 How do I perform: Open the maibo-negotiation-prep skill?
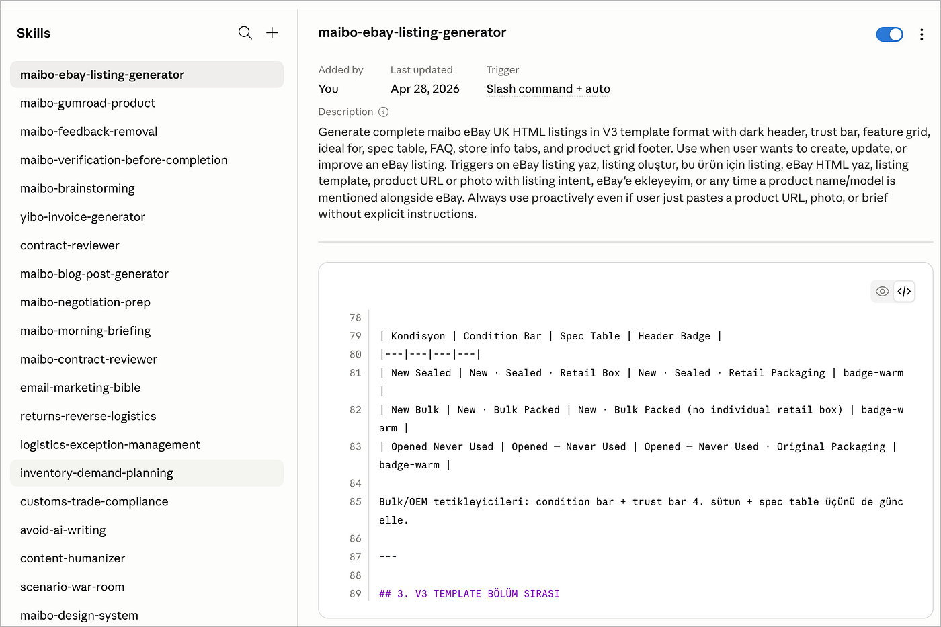tap(147, 302)
